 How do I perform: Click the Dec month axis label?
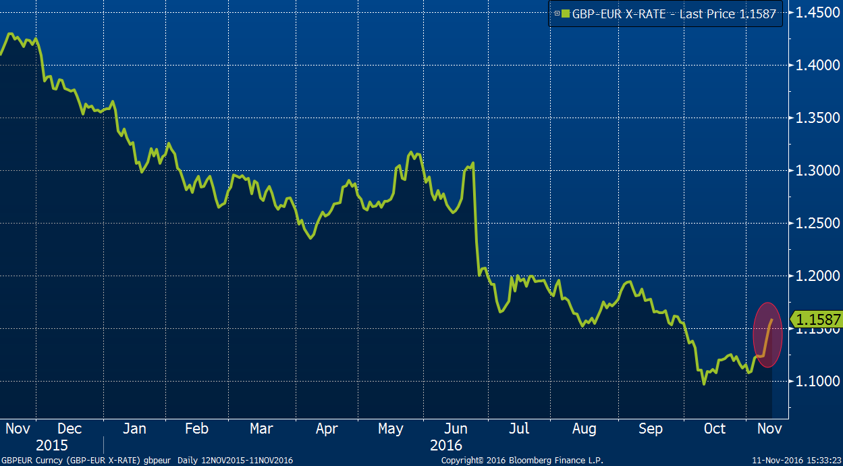(70, 429)
